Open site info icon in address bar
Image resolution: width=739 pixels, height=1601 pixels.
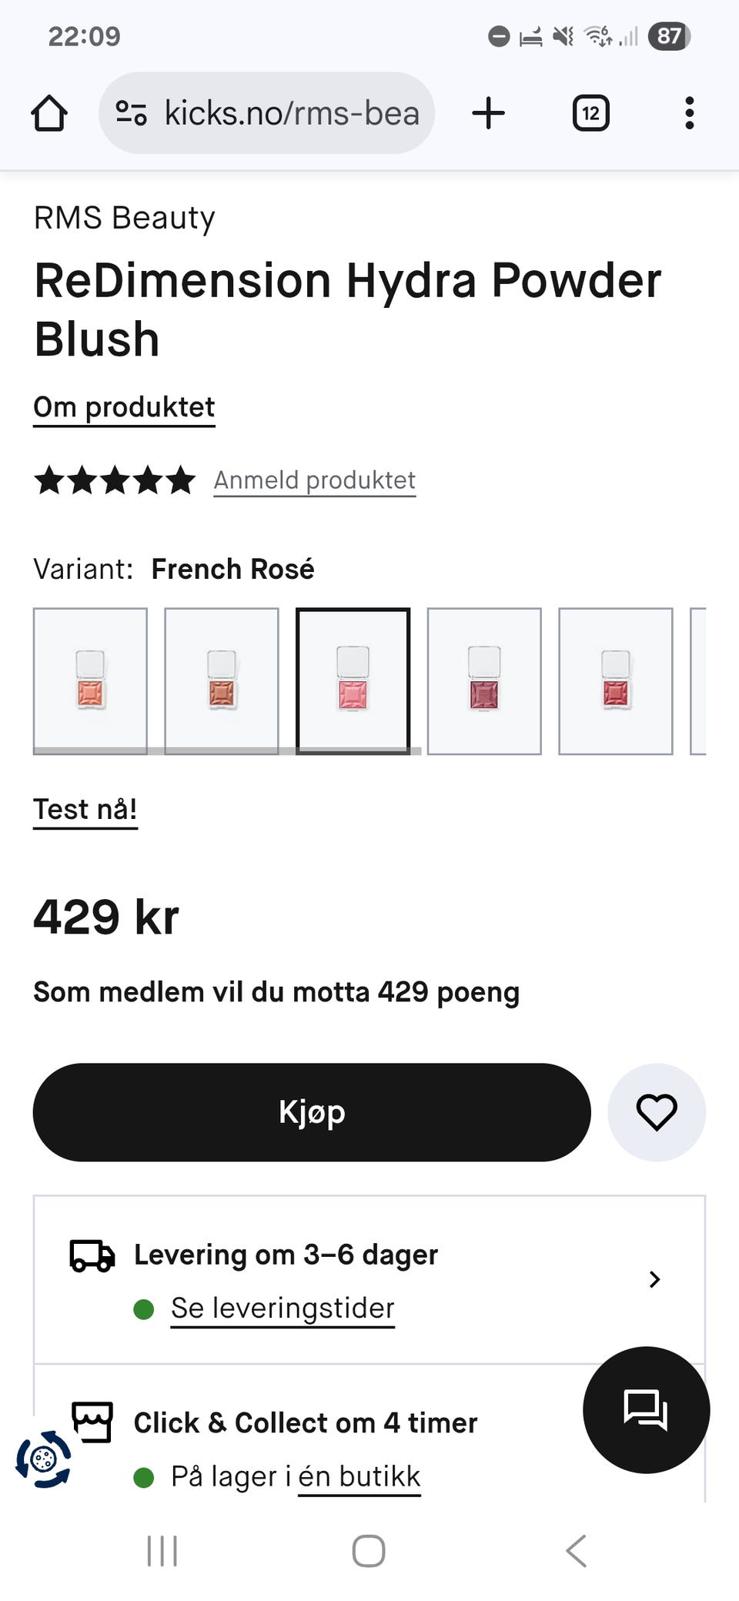pos(131,113)
